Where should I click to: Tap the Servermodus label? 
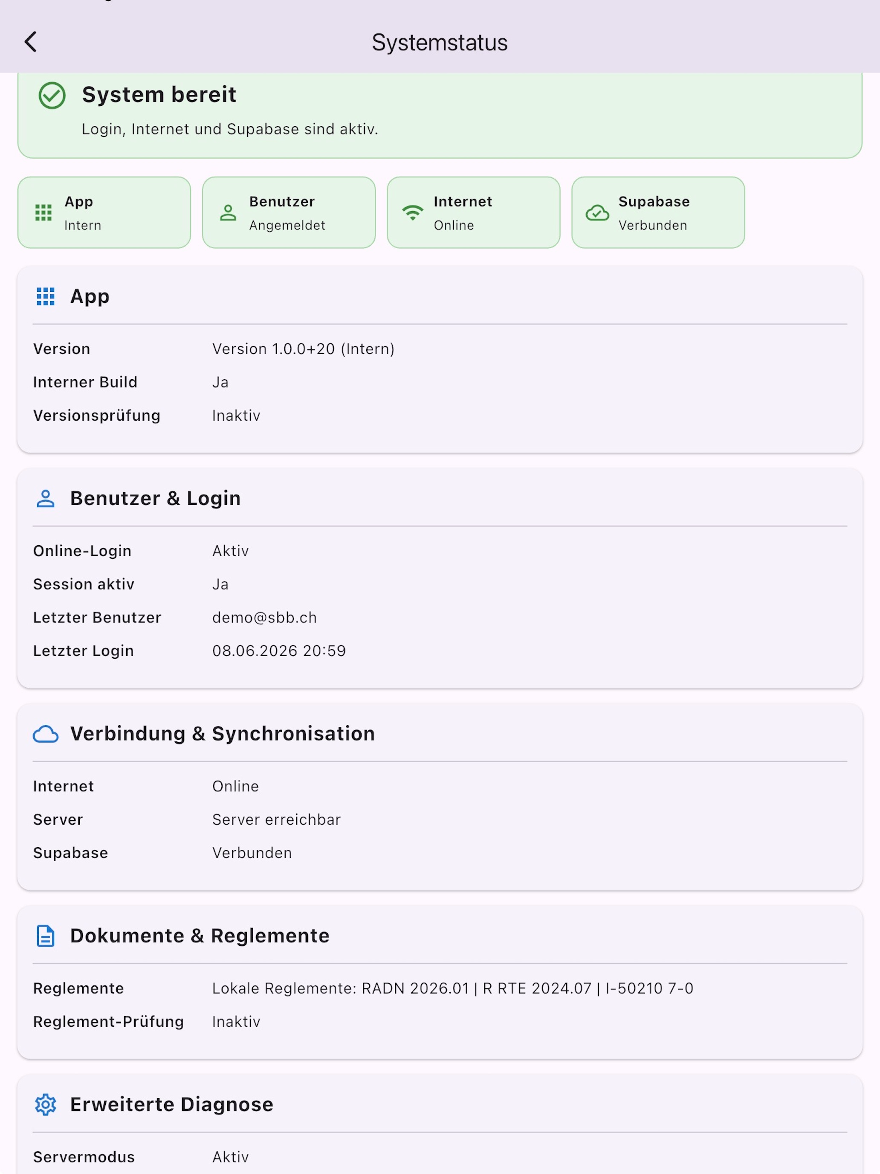(x=84, y=1157)
